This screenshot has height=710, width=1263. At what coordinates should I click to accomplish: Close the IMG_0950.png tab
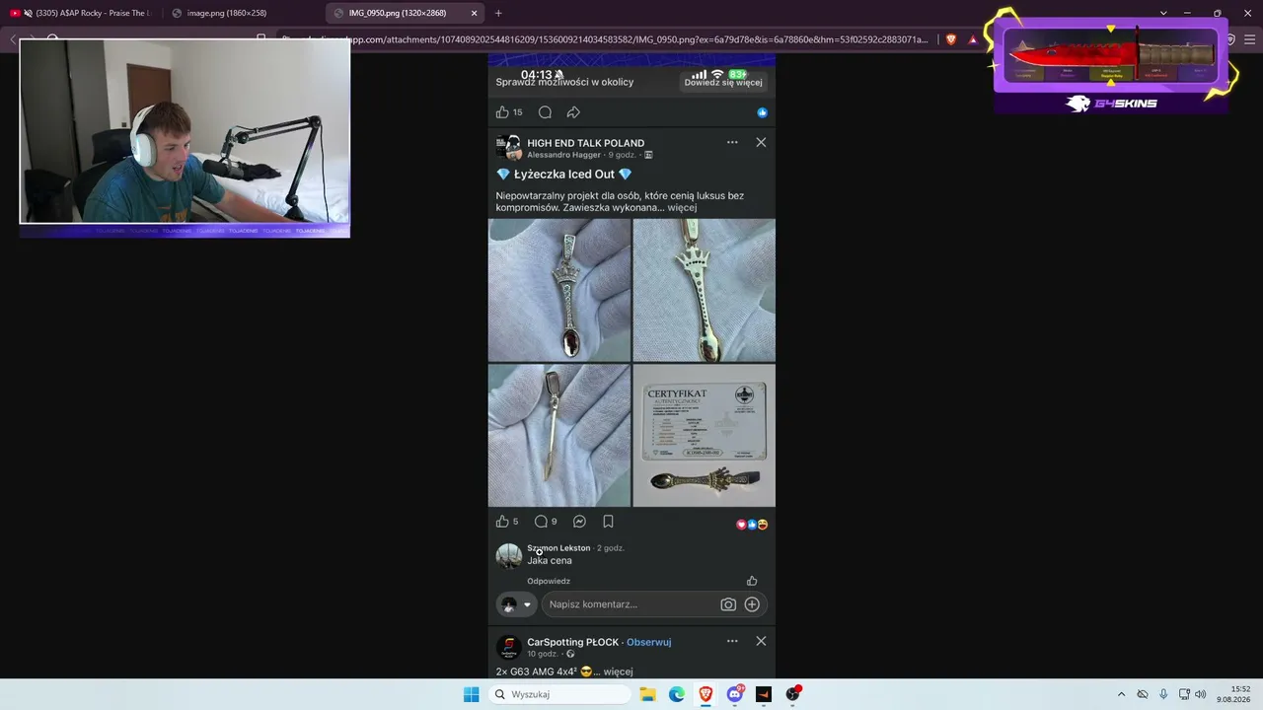[x=474, y=13]
